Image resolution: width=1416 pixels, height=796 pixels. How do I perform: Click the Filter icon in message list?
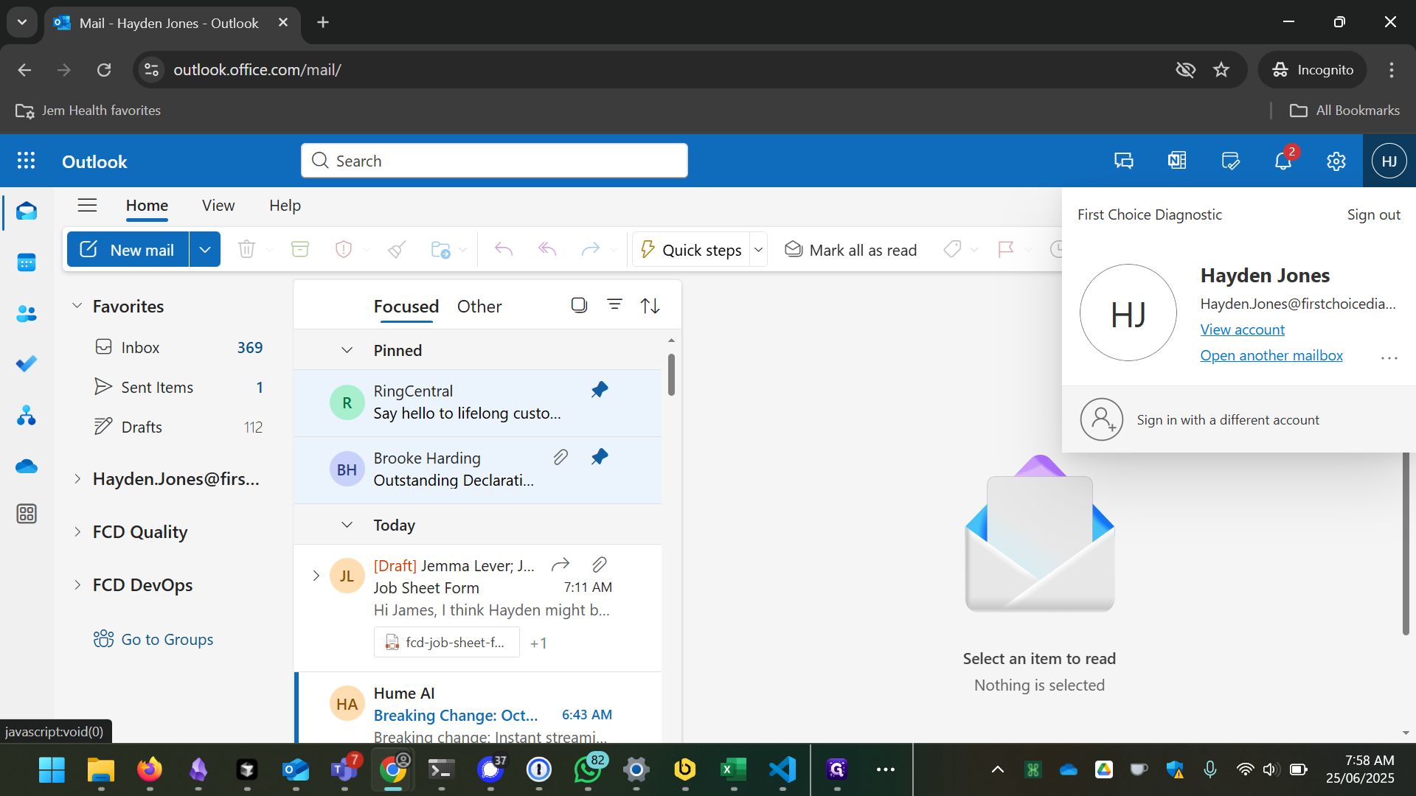pyautogui.click(x=614, y=305)
